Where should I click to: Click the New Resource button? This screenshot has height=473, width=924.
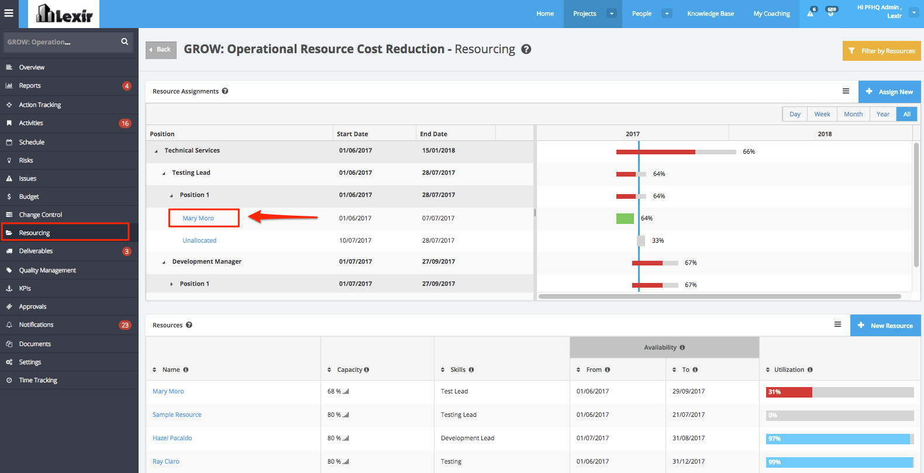pos(885,326)
